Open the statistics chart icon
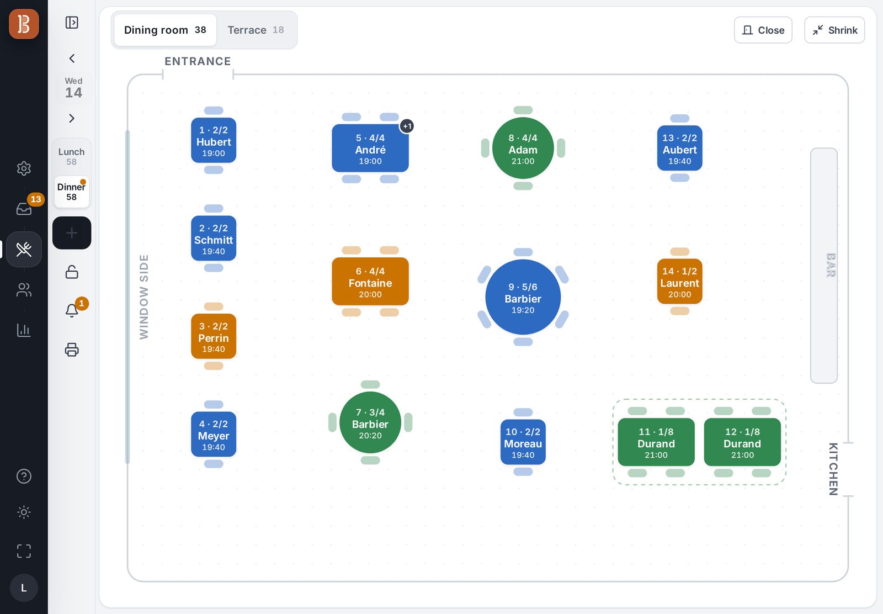 24,330
